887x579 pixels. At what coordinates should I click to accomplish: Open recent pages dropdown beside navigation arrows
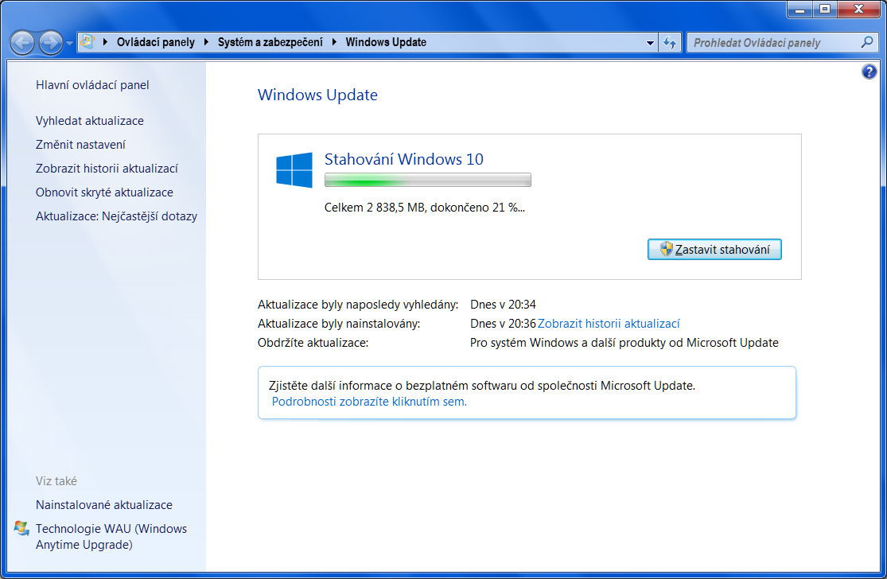pyautogui.click(x=69, y=43)
